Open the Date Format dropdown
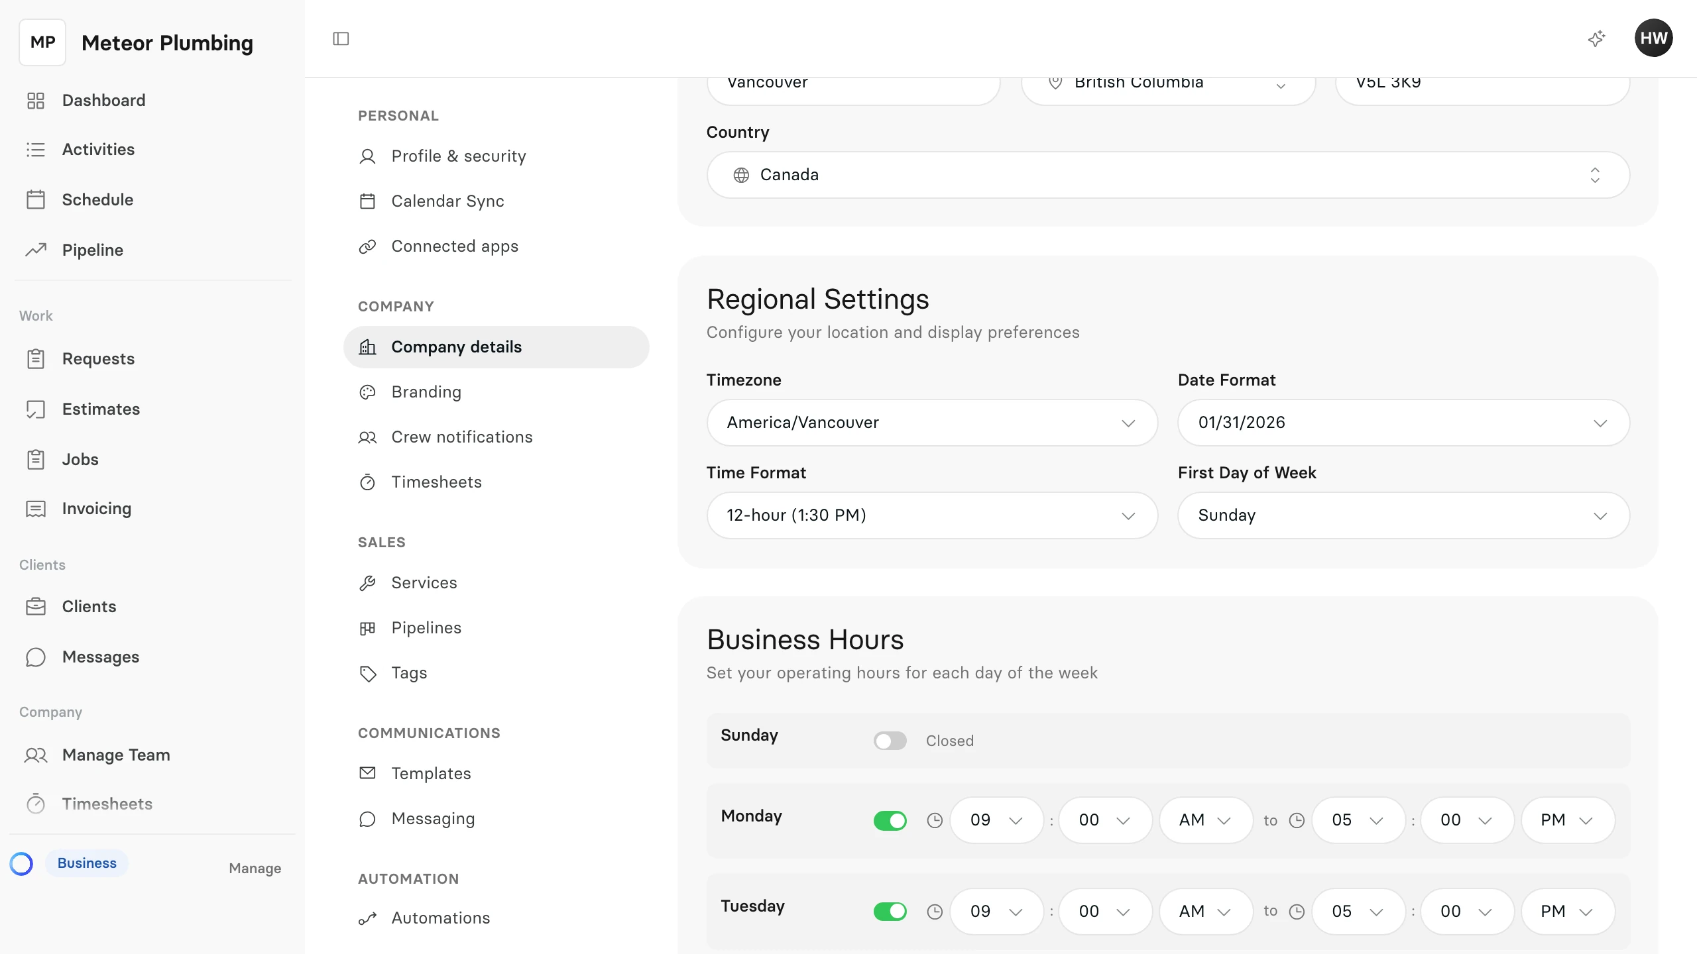The image size is (1697, 954). tap(1403, 423)
